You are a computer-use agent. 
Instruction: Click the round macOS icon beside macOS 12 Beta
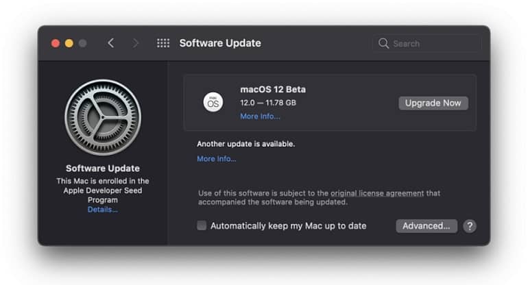coord(213,103)
